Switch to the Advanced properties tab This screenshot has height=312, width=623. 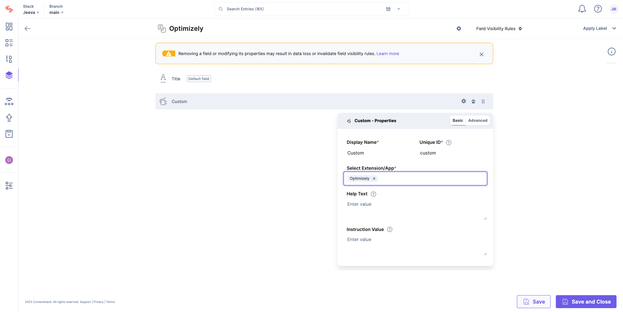pos(478,121)
